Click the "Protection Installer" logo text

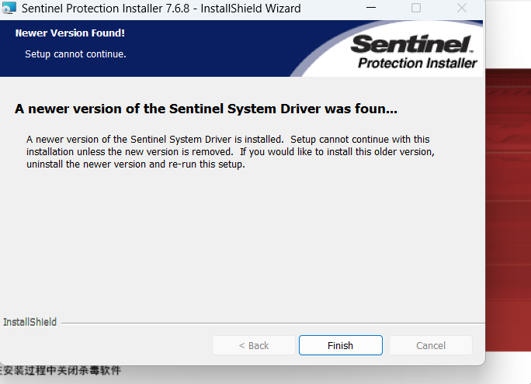417,63
